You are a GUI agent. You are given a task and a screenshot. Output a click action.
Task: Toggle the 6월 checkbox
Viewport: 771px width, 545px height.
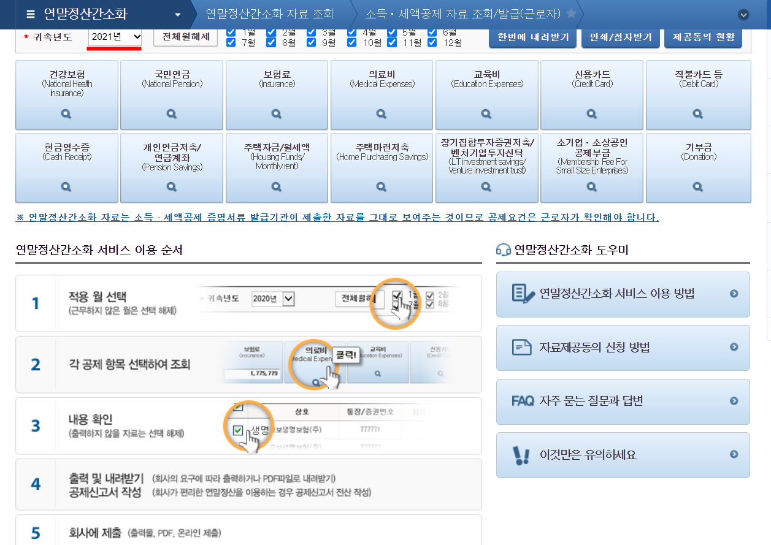coord(432,32)
